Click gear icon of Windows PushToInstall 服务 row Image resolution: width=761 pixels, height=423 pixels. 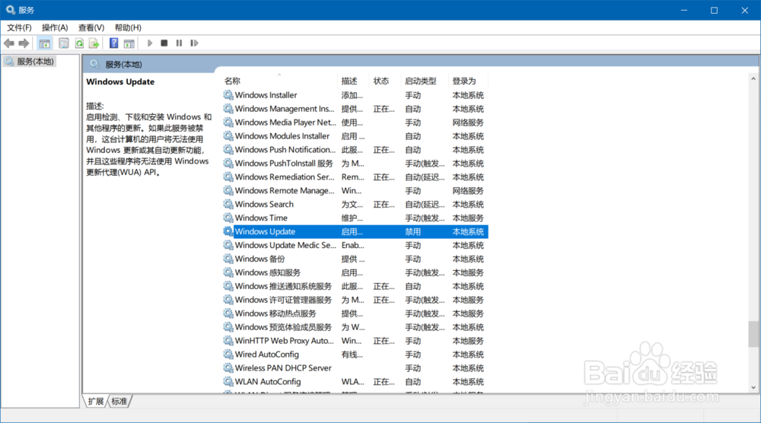pos(228,163)
